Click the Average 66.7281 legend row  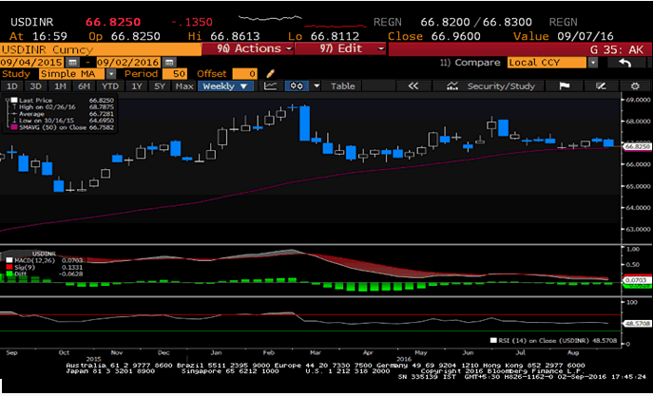(63, 114)
